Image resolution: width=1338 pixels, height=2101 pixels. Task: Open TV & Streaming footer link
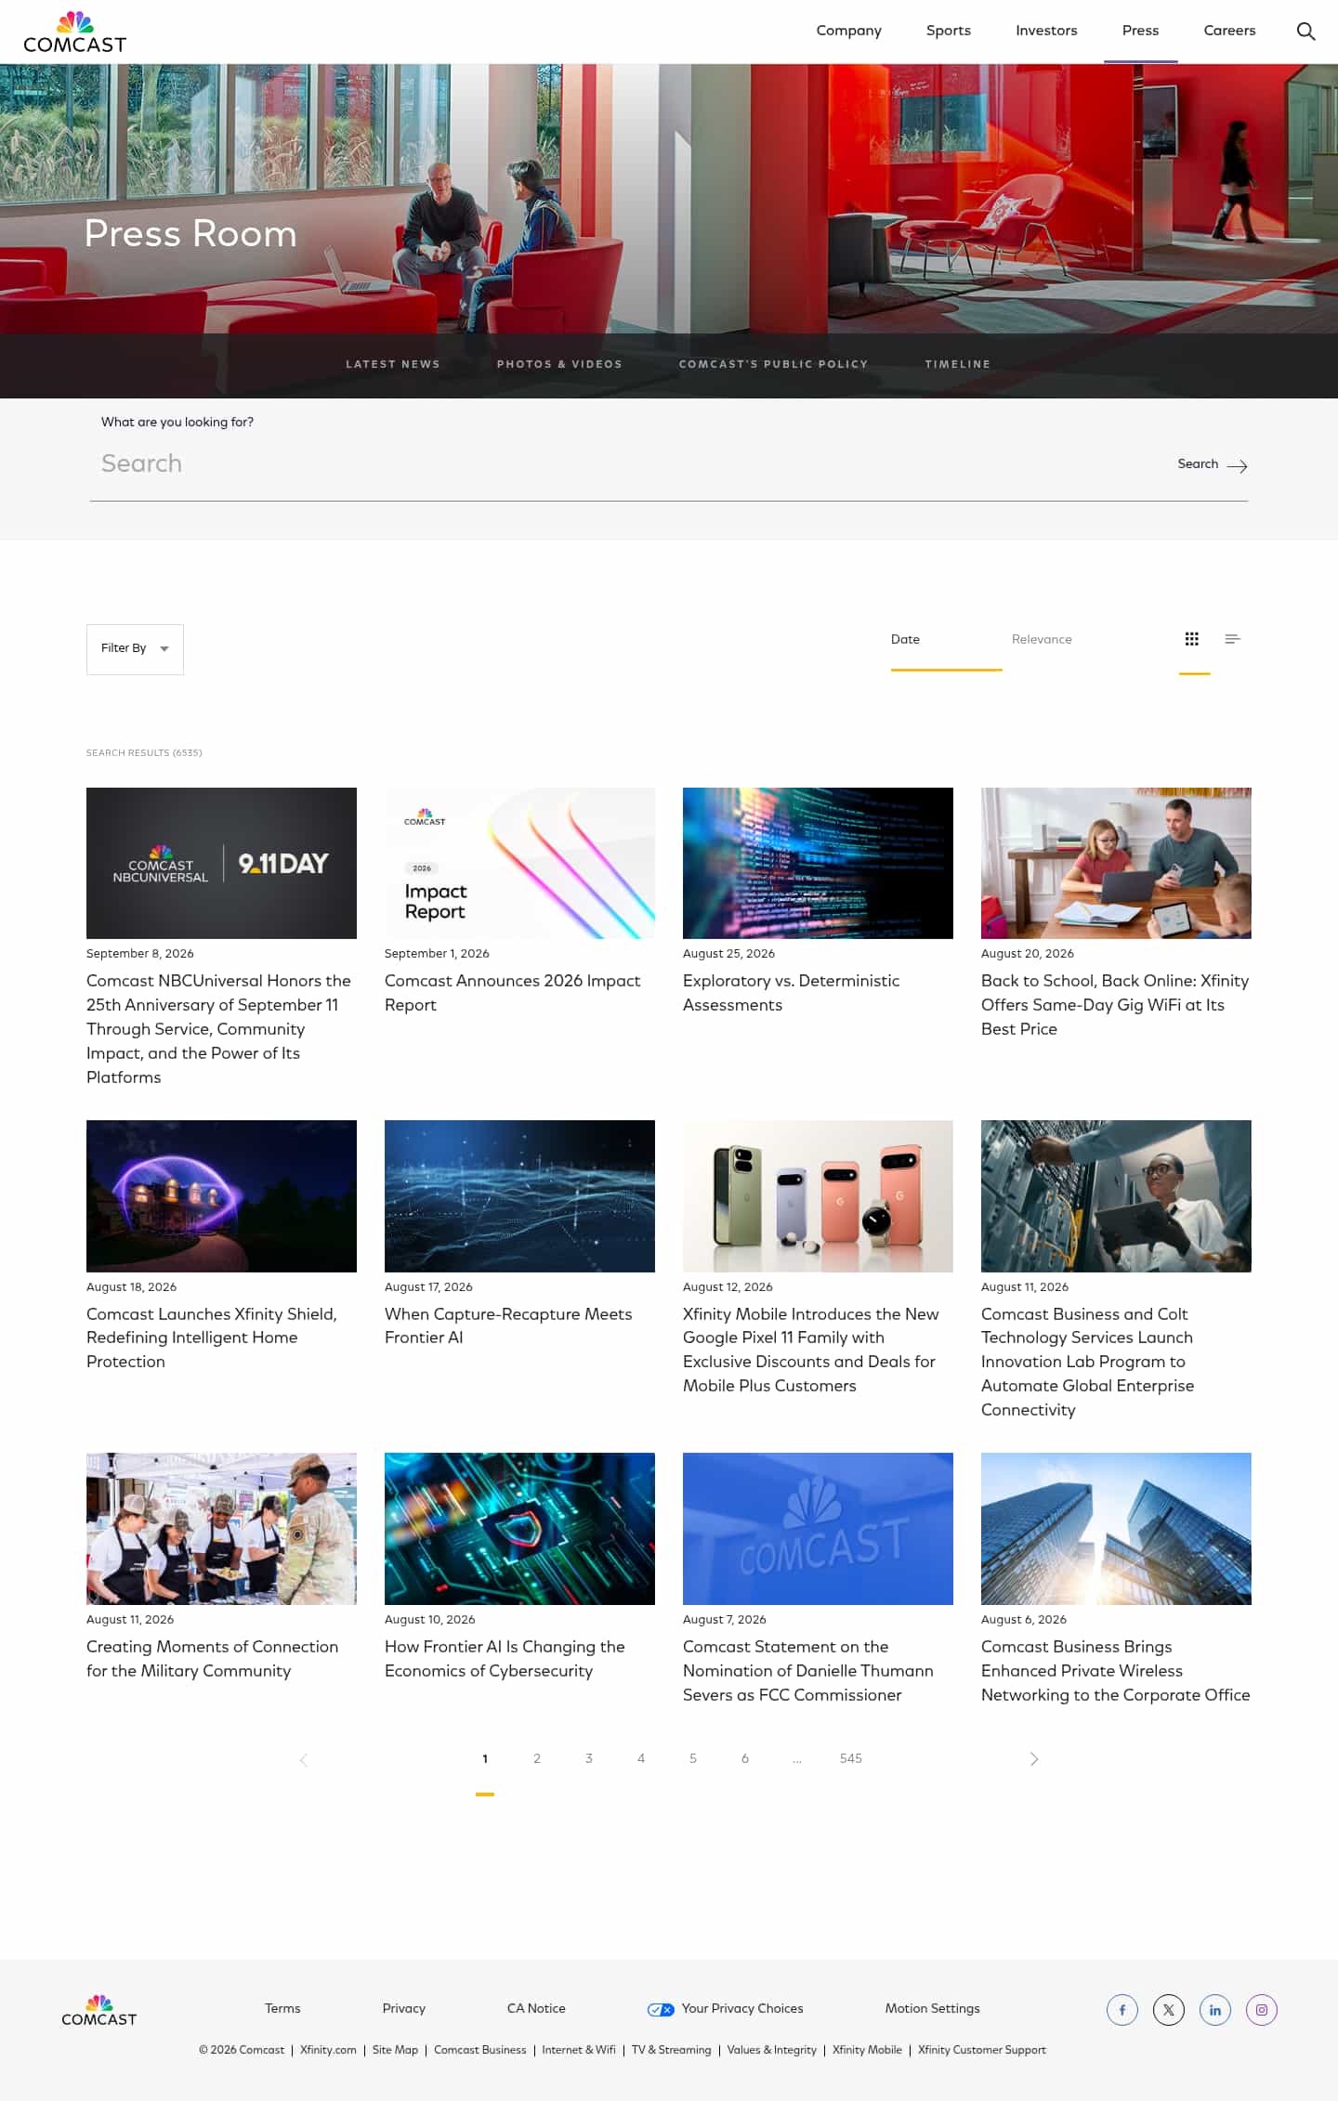pos(671,2050)
